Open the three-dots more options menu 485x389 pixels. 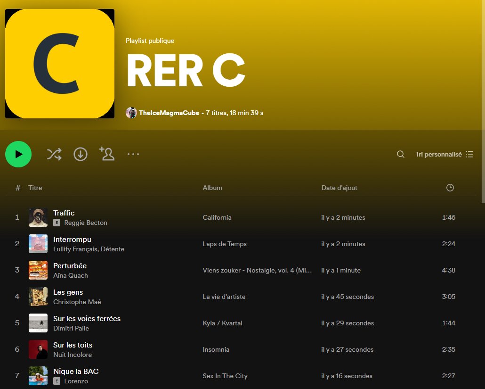133,154
